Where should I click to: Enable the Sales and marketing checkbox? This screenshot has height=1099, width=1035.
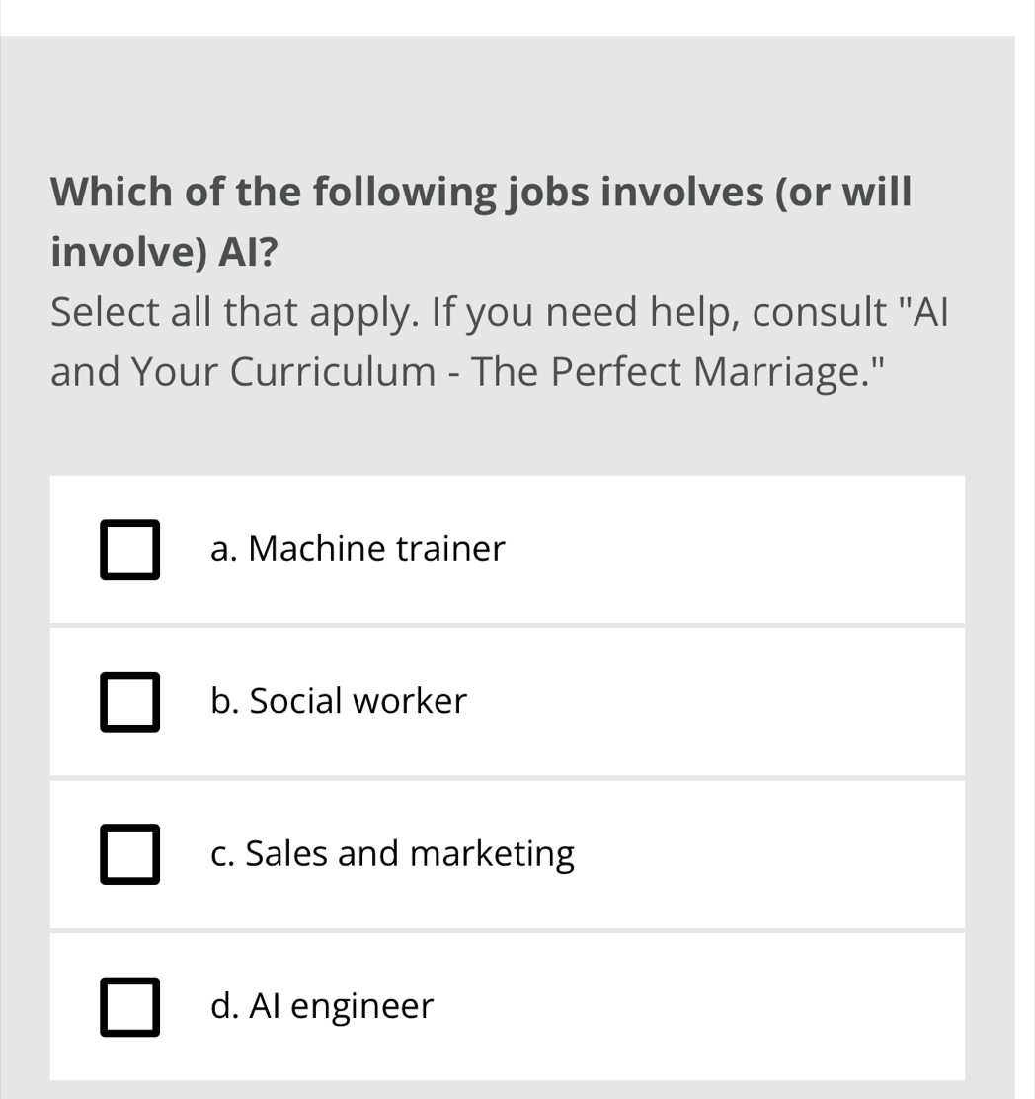129,854
